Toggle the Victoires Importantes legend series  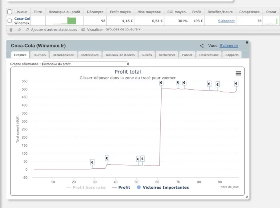163,188
